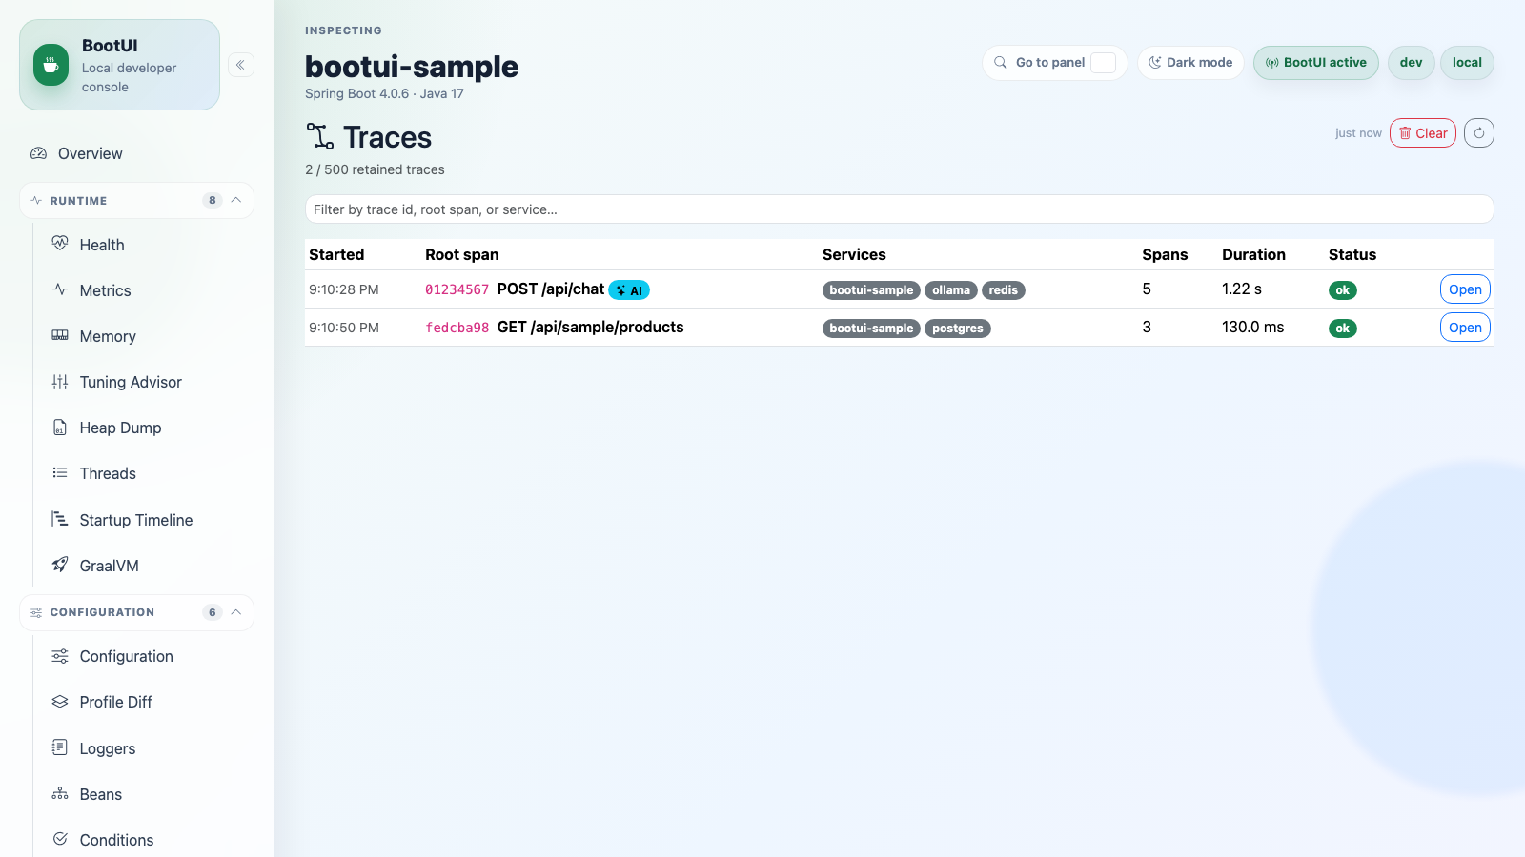Open the Threads panel
This screenshot has width=1525, height=857.
coord(108,473)
